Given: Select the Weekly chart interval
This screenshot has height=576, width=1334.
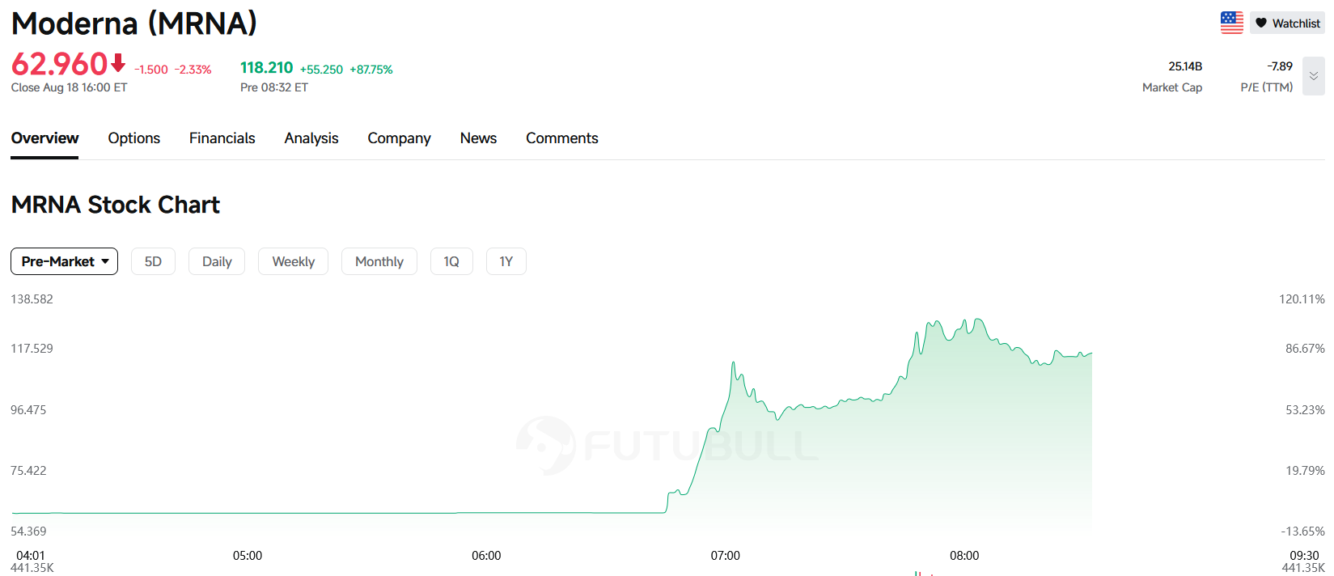Looking at the screenshot, I should coord(293,261).
